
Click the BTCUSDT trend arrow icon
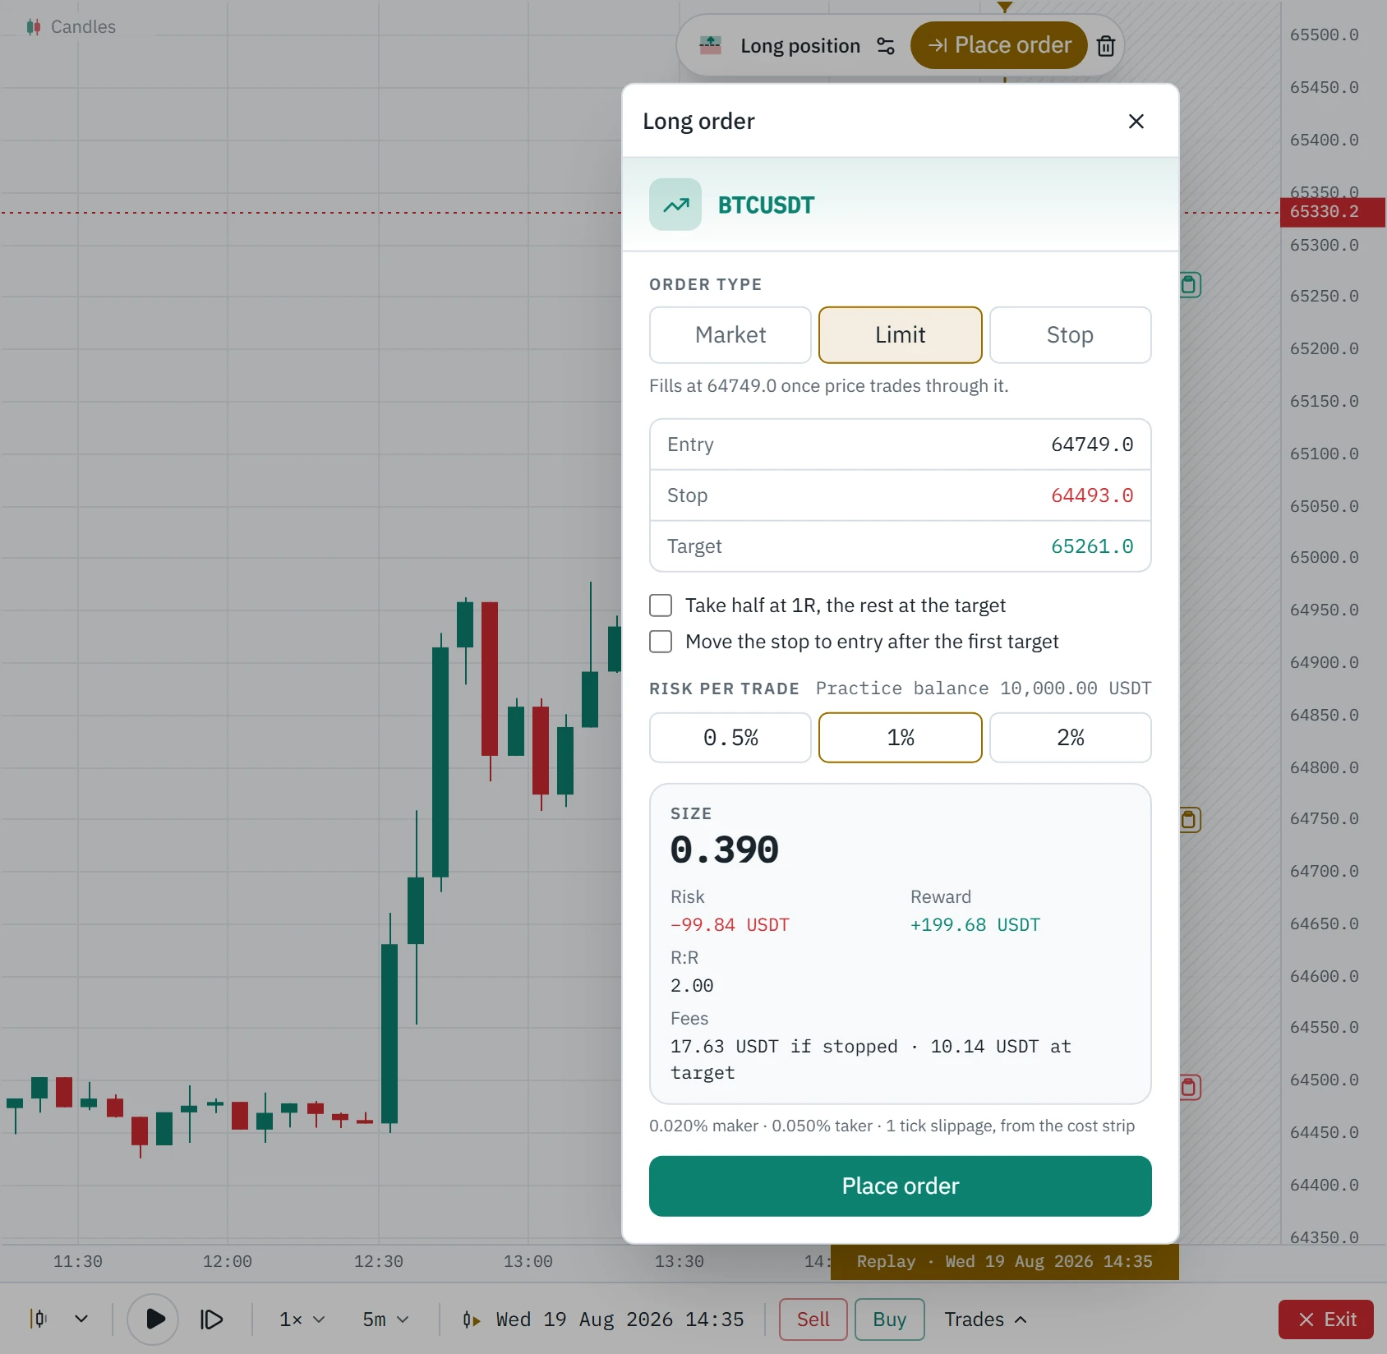point(675,205)
